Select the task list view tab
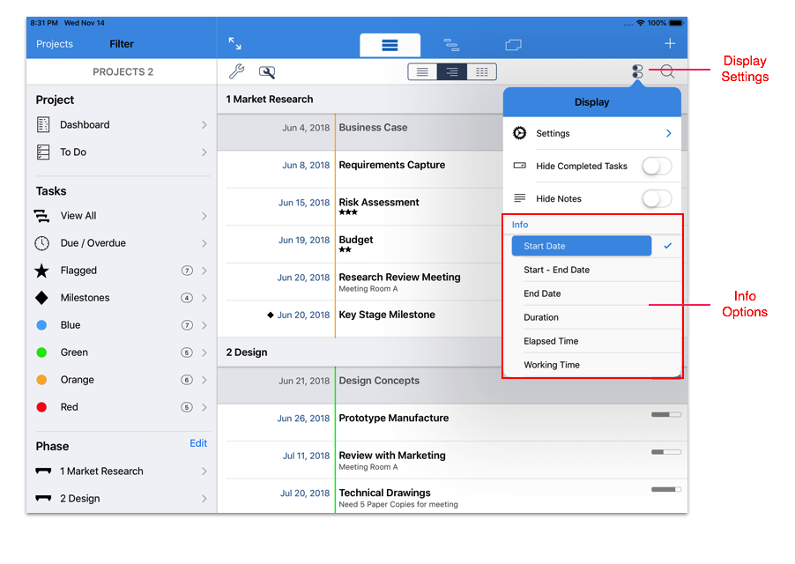795x564 pixels. tap(390, 44)
